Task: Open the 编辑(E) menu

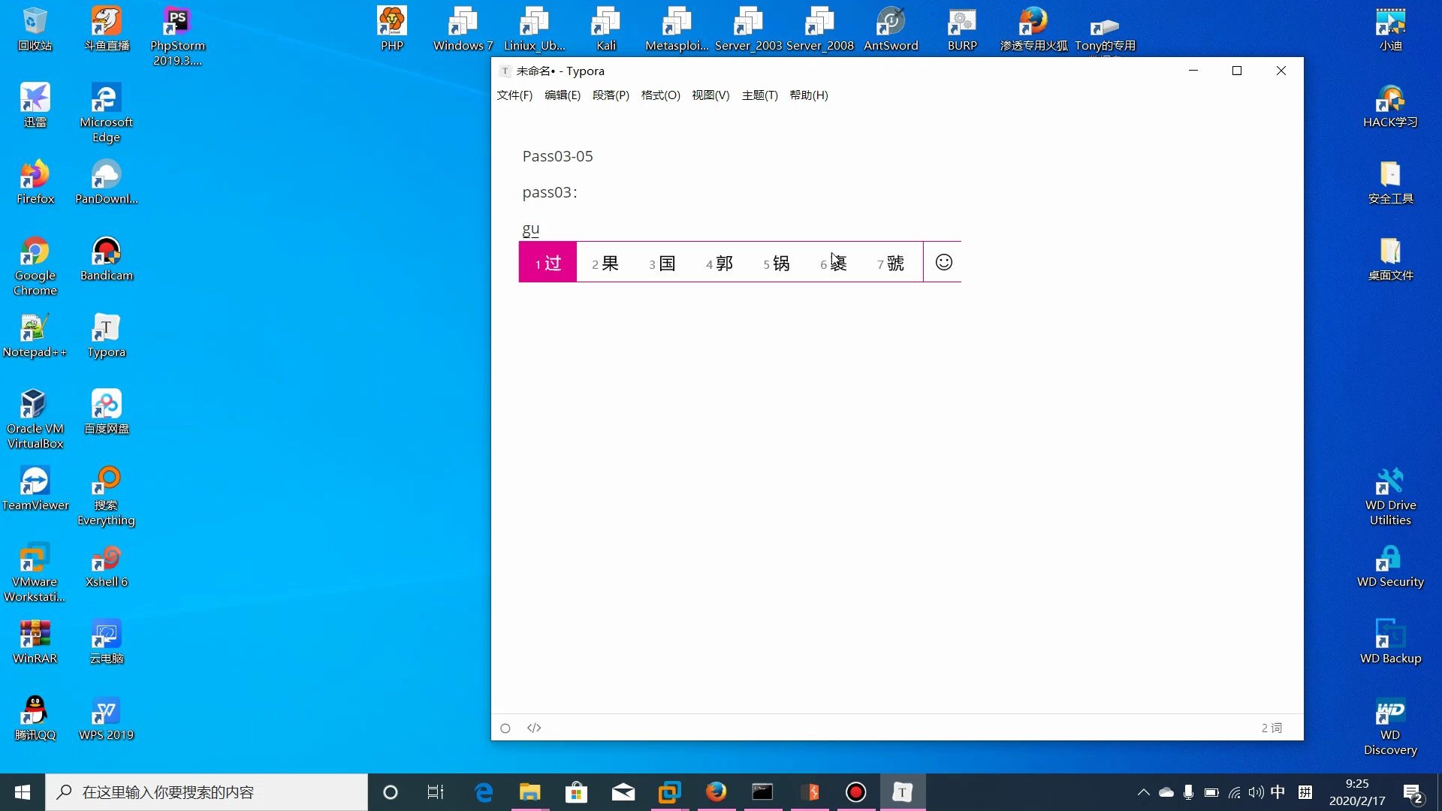Action: coord(563,95)
